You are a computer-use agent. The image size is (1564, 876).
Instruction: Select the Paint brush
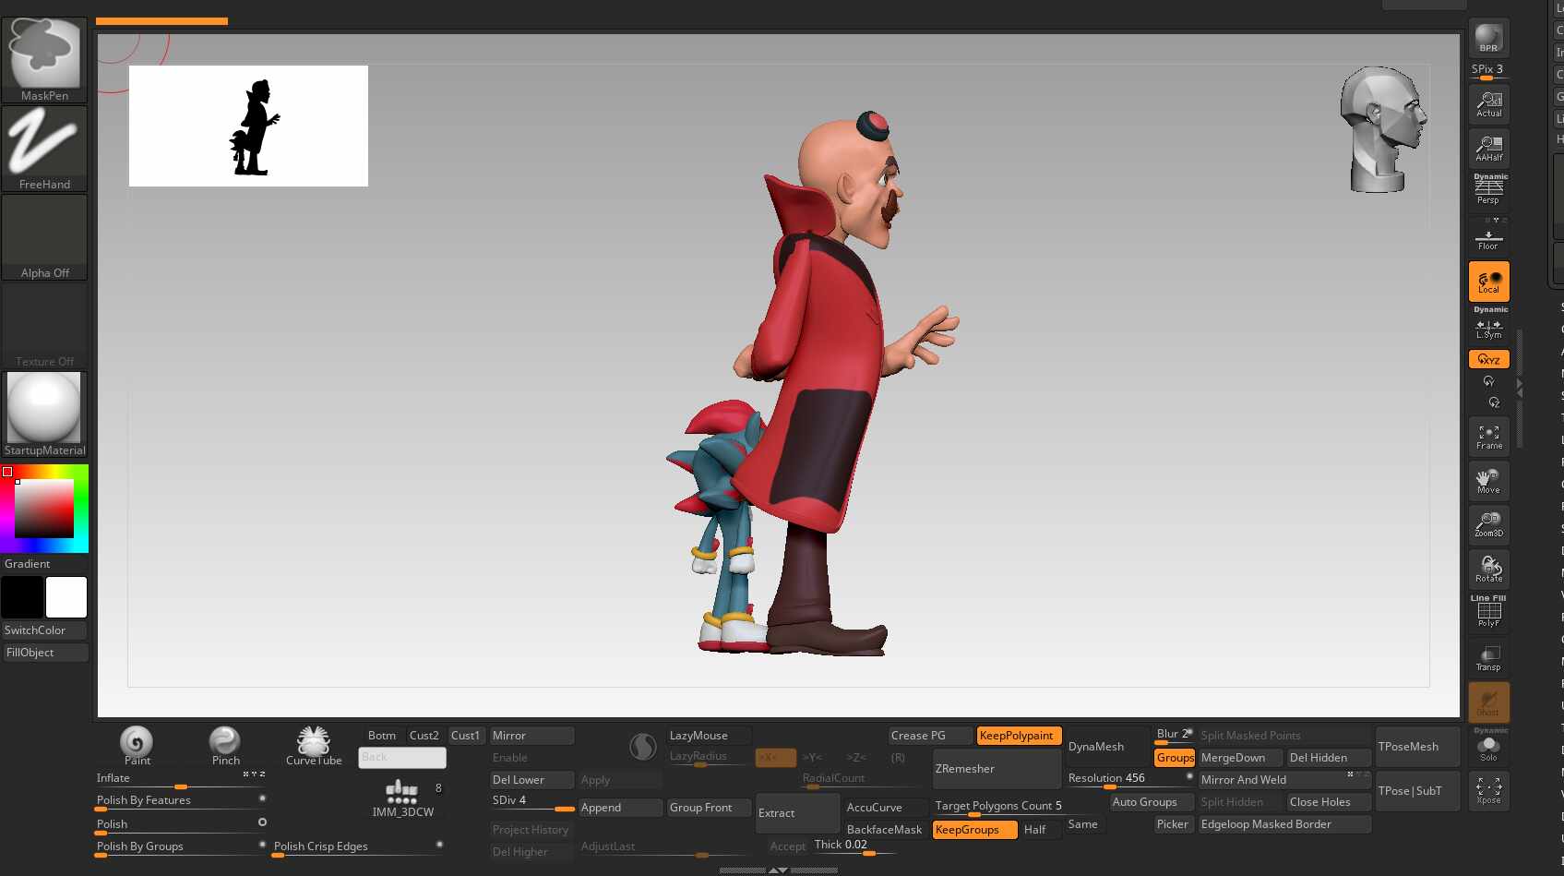[x=137, y=746]
